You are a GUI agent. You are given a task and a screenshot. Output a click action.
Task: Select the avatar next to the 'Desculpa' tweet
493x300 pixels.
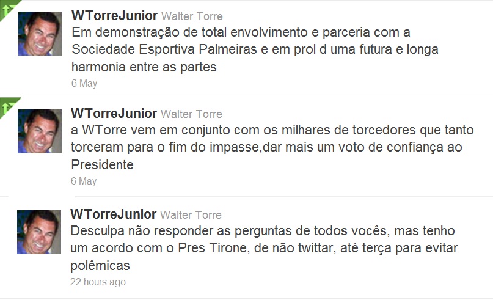(40, 232)
